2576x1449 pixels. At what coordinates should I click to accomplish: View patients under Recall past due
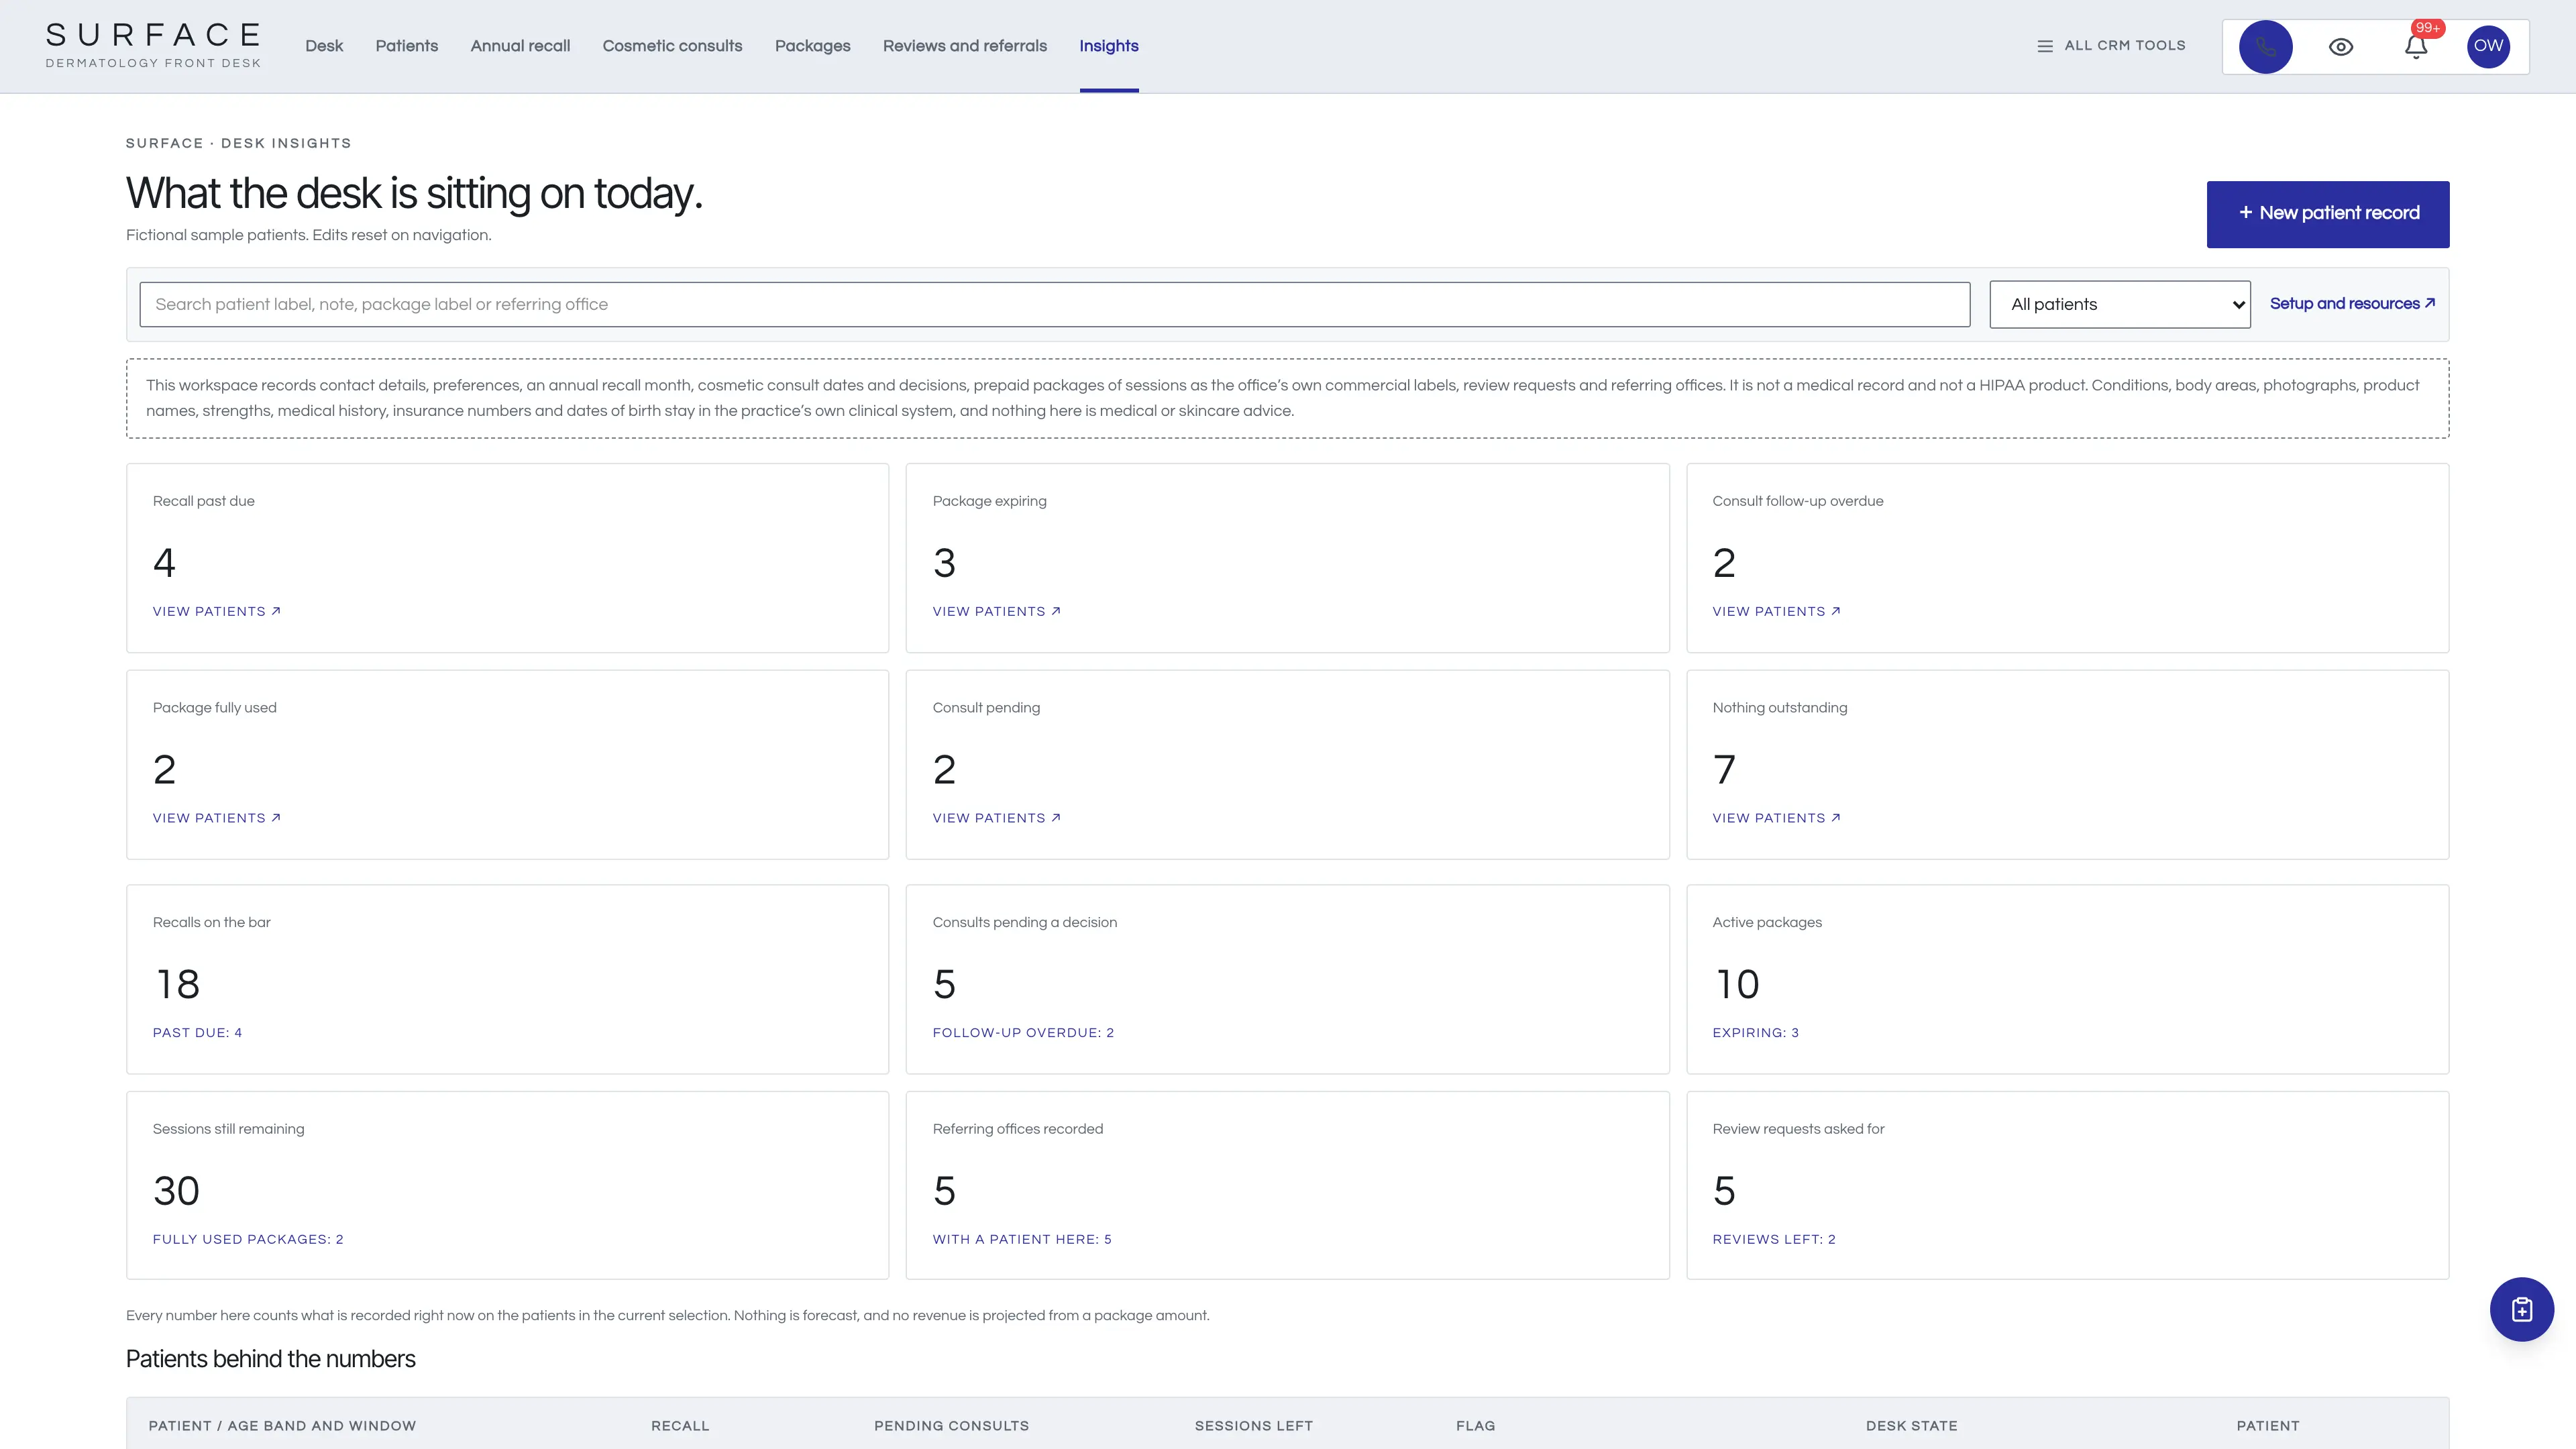coord(217,611)
